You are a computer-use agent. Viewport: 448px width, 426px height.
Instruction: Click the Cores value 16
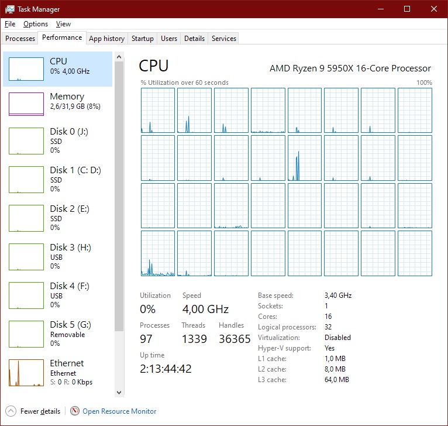[x=328, y=316]
